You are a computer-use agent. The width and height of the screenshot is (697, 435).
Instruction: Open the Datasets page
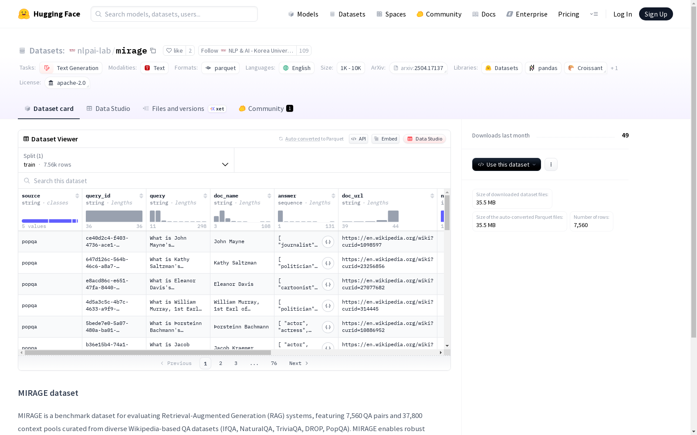point(347,14)
